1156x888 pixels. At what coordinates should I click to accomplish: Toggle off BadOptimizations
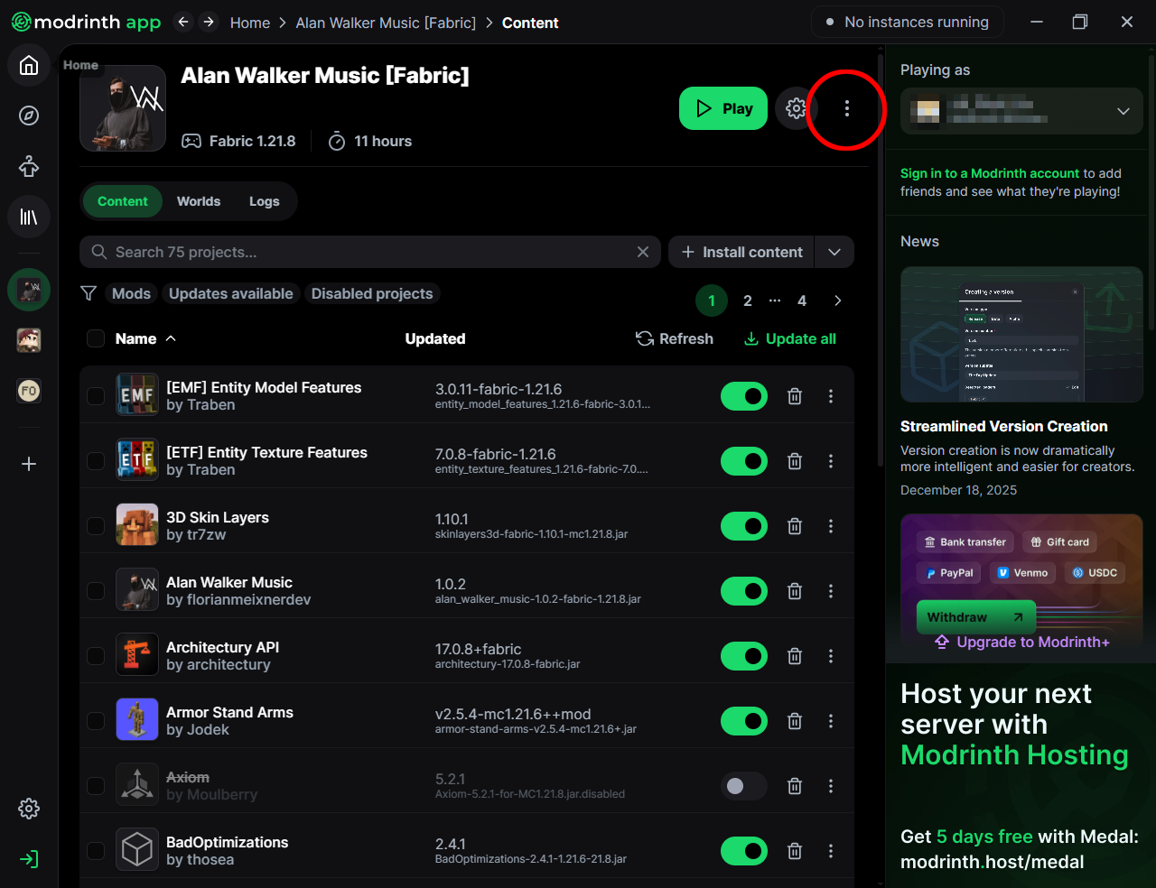coord(744,851)
